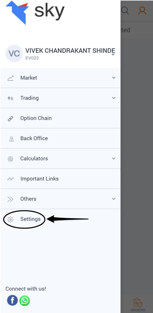The width and height of the screenshot is (153, 313).
Task: Click the Settings gear icon
Action: pos(10,219)
